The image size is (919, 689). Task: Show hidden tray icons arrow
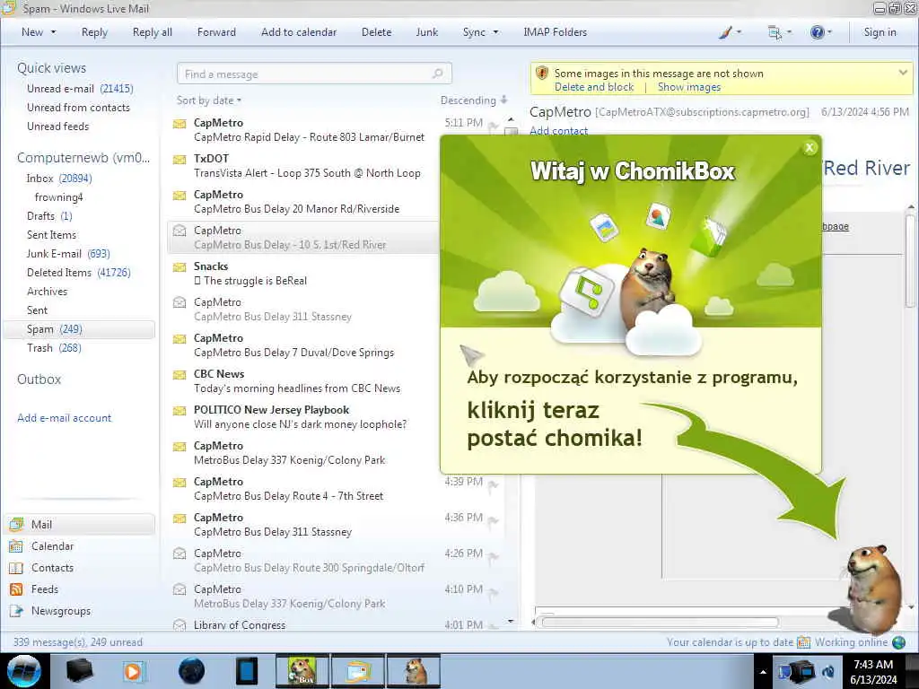[763, 672]
